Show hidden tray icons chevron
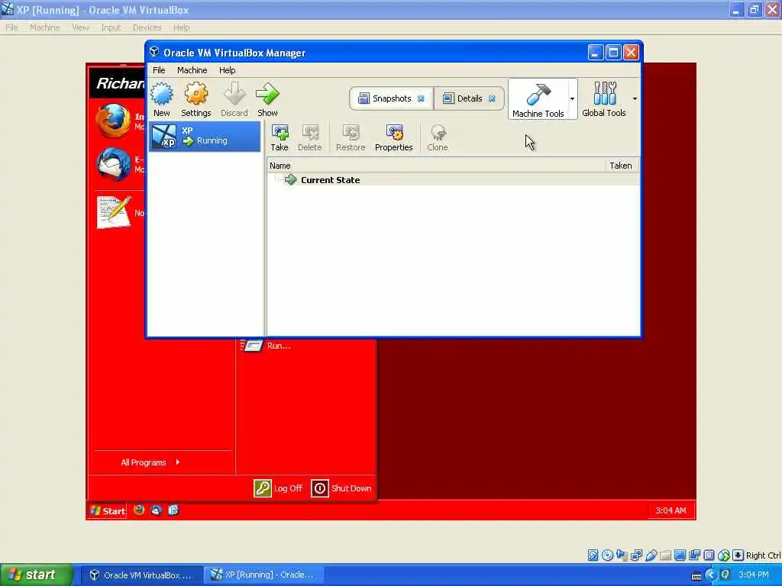This screenshot has width=782, height=586. 711,575
